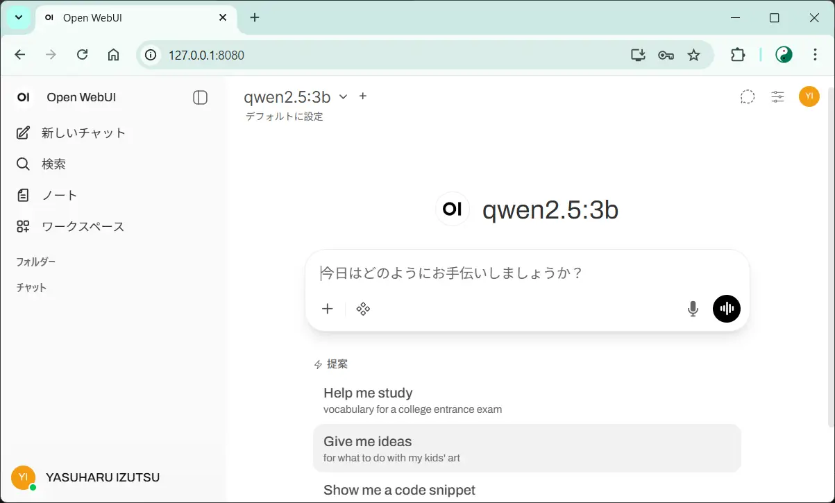Viewport: 835px width, 503px height.
Task: Reload the page with refresh icon
Action: [82, 55]
